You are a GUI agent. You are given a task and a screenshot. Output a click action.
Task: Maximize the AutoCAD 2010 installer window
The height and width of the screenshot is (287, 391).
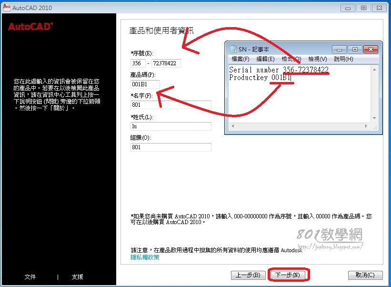363,8
